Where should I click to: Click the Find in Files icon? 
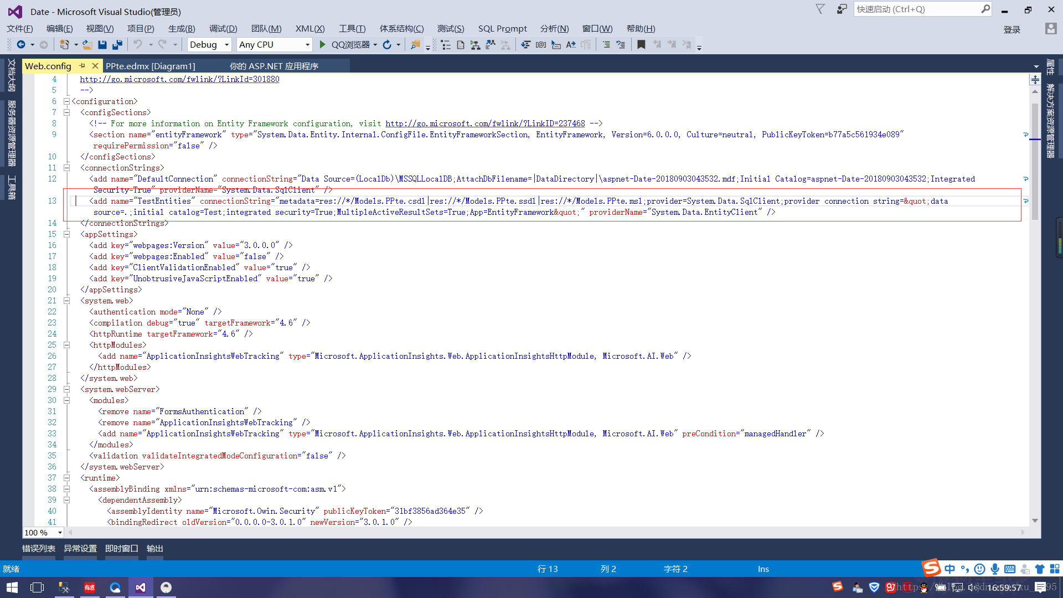[x=415, y=45]
